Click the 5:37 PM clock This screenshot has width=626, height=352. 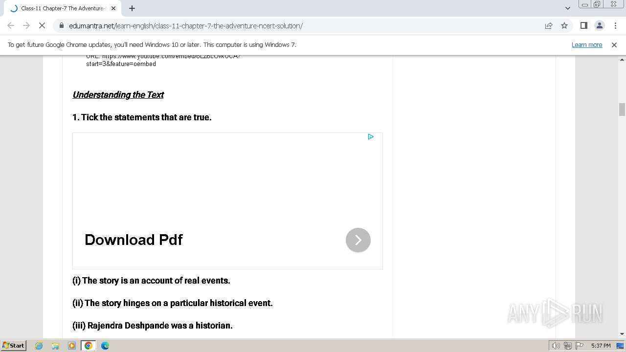point(601,346)
